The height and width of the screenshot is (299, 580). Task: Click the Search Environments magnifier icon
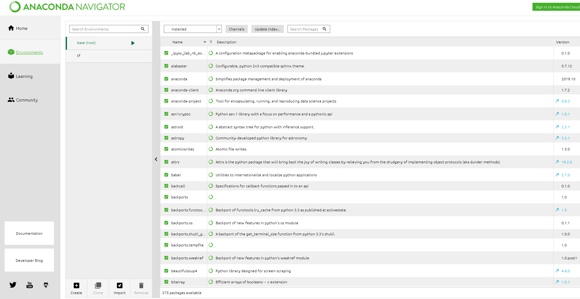click(143, 29)
